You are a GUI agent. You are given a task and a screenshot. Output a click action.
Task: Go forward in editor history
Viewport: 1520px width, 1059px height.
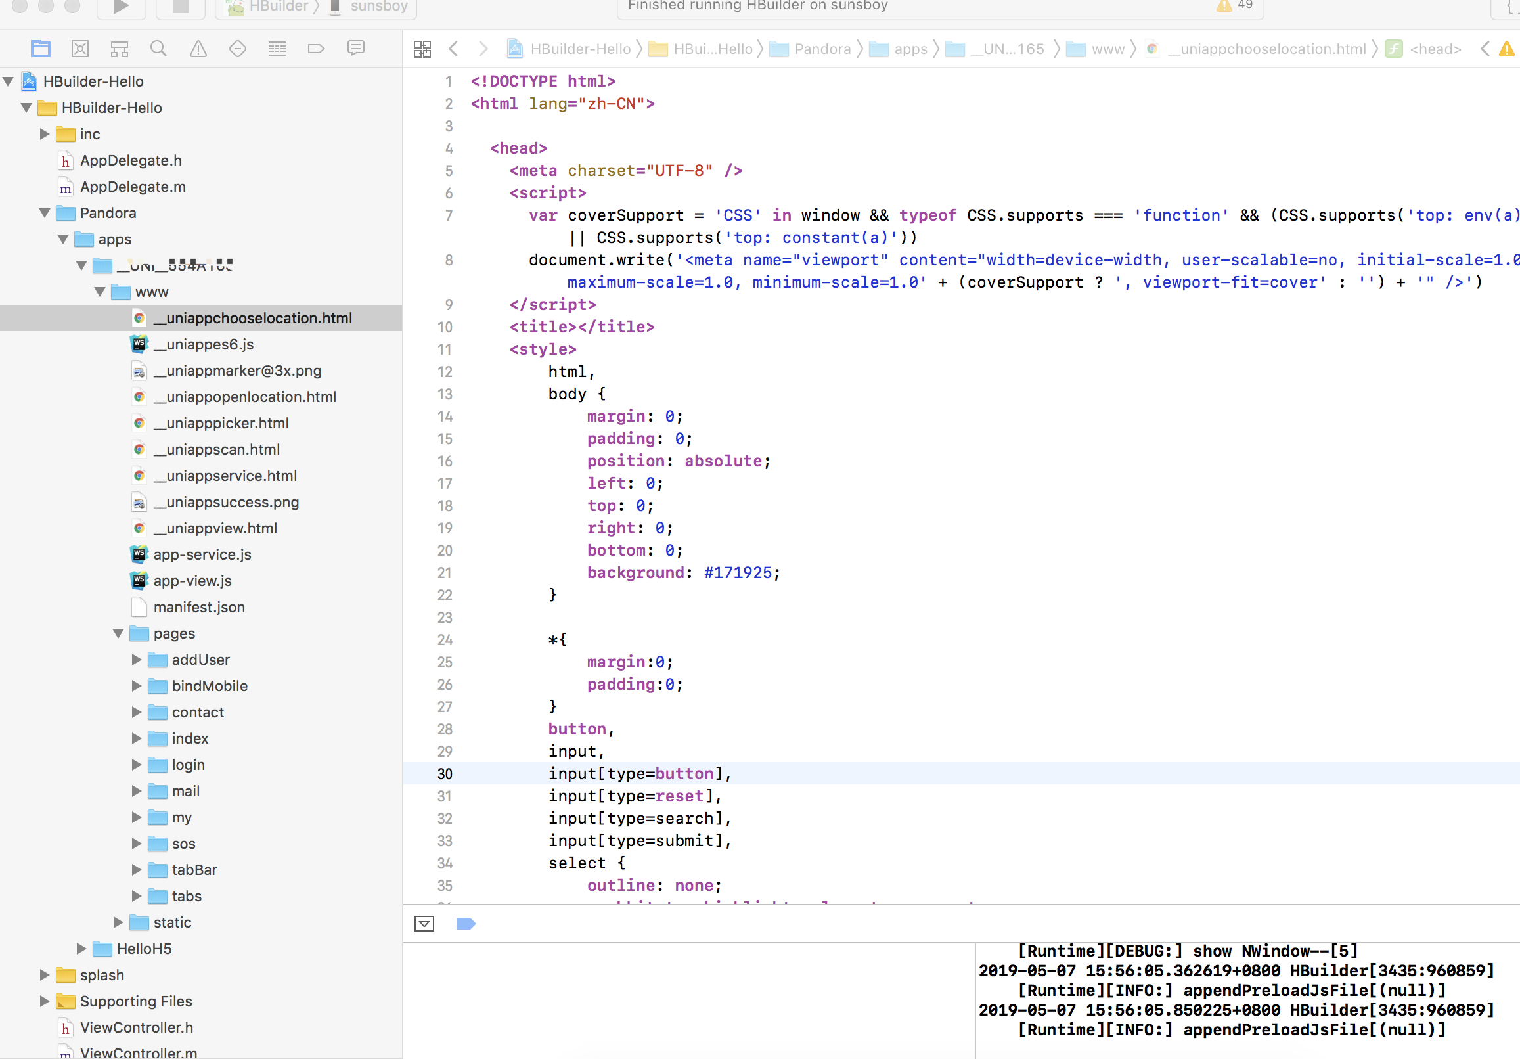point(483,49)
